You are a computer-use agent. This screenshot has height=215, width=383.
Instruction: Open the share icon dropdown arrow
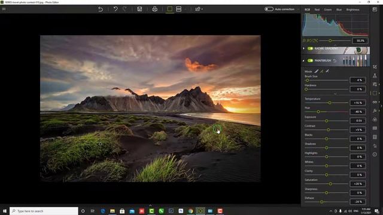point(202,10)
